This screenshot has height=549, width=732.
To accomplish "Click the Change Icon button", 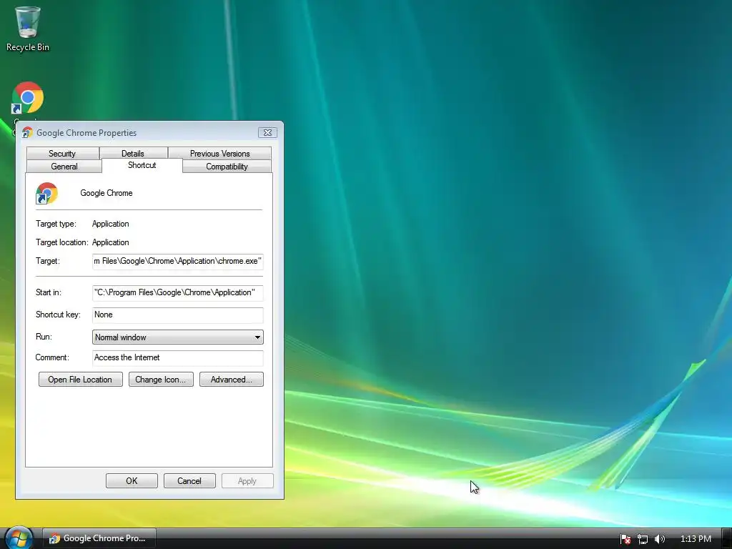I will coord(161,379).
